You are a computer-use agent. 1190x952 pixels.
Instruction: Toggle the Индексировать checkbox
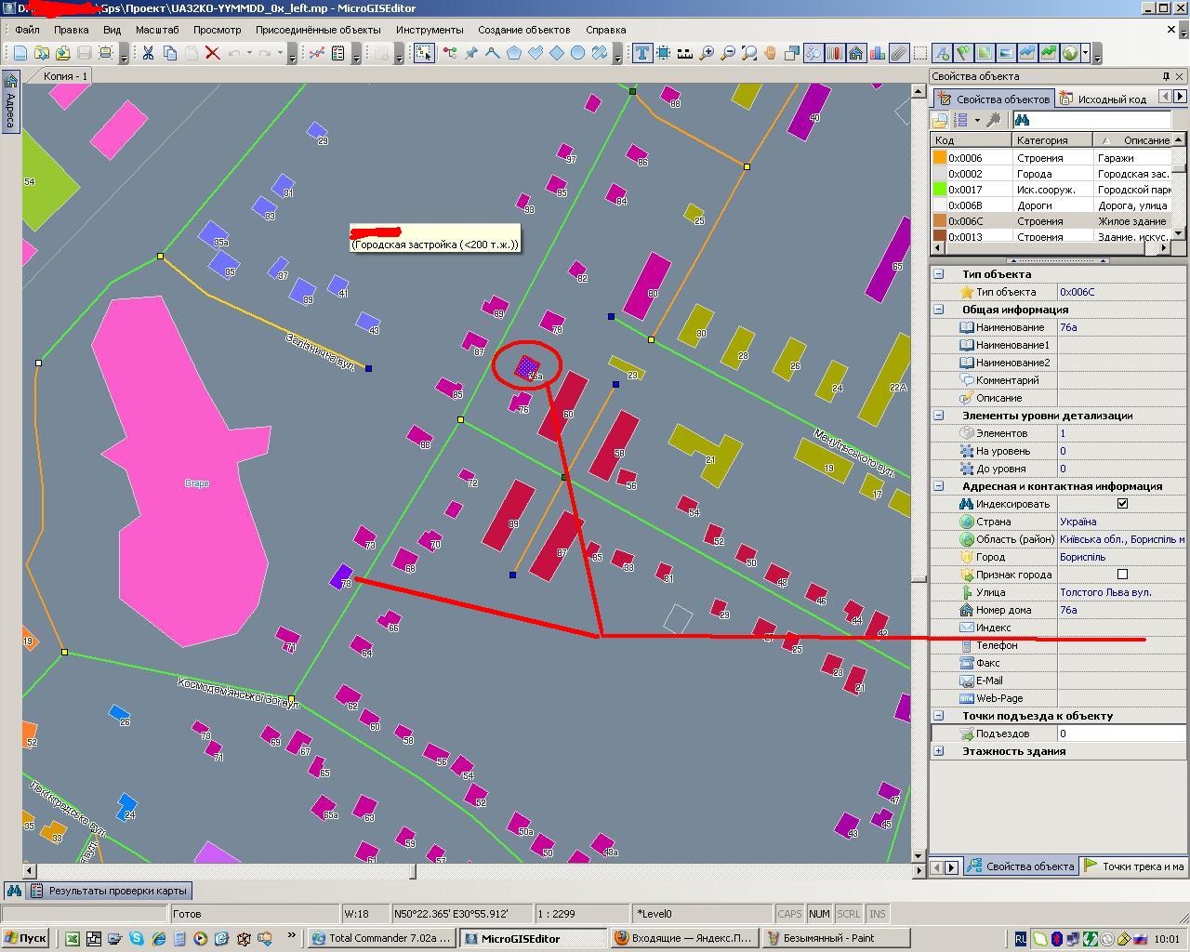point(1122,504)
